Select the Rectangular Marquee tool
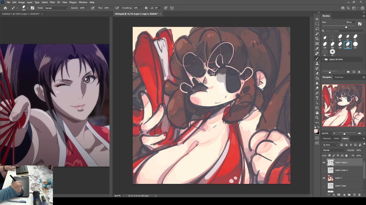366x205 pixels. (x=317, y=24)
